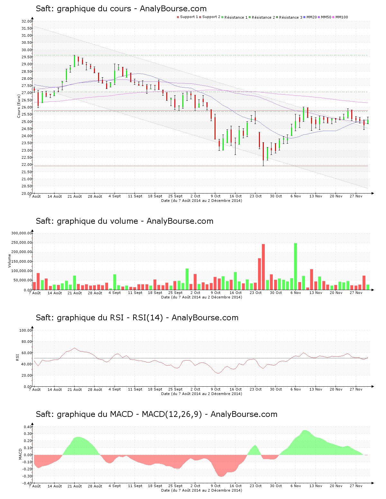The image size is (386, 499).
Task: Click the 150,000.00 volume axis value
Action: 21,261
